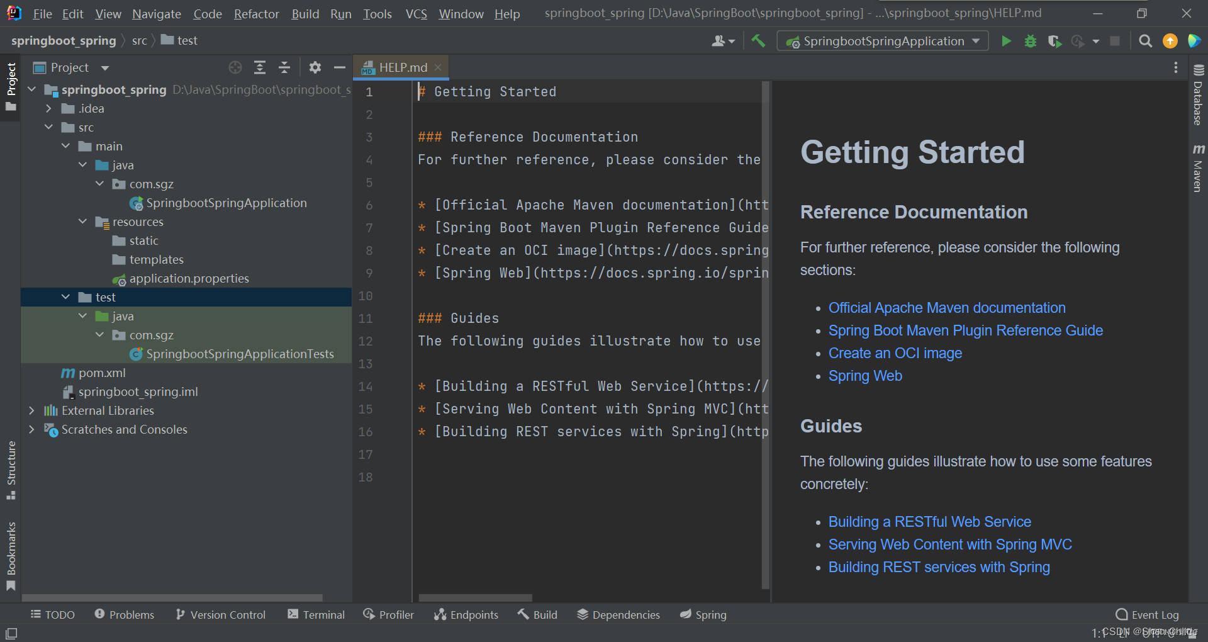Open Serving Web Content with Spring MVC
Viewport: 1208px width, 642px height.
pyautogui.click(x=950, y=544)
